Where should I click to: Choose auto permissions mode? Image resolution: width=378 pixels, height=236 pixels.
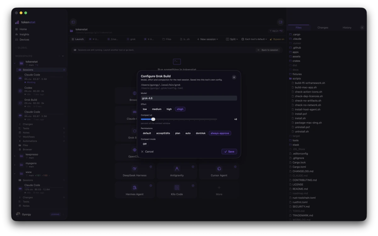pos(188,133)
